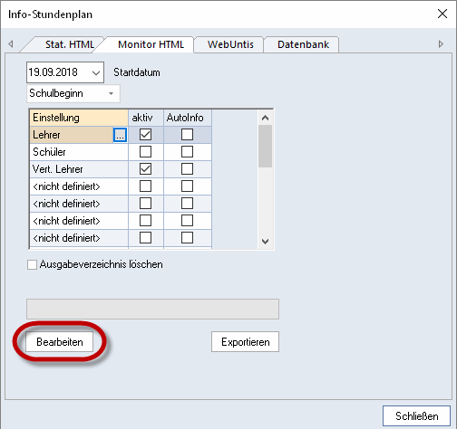The height and width of the screenshot is (429, 457).
Task: Click the empty gray status field
Action: click(152, 309)
